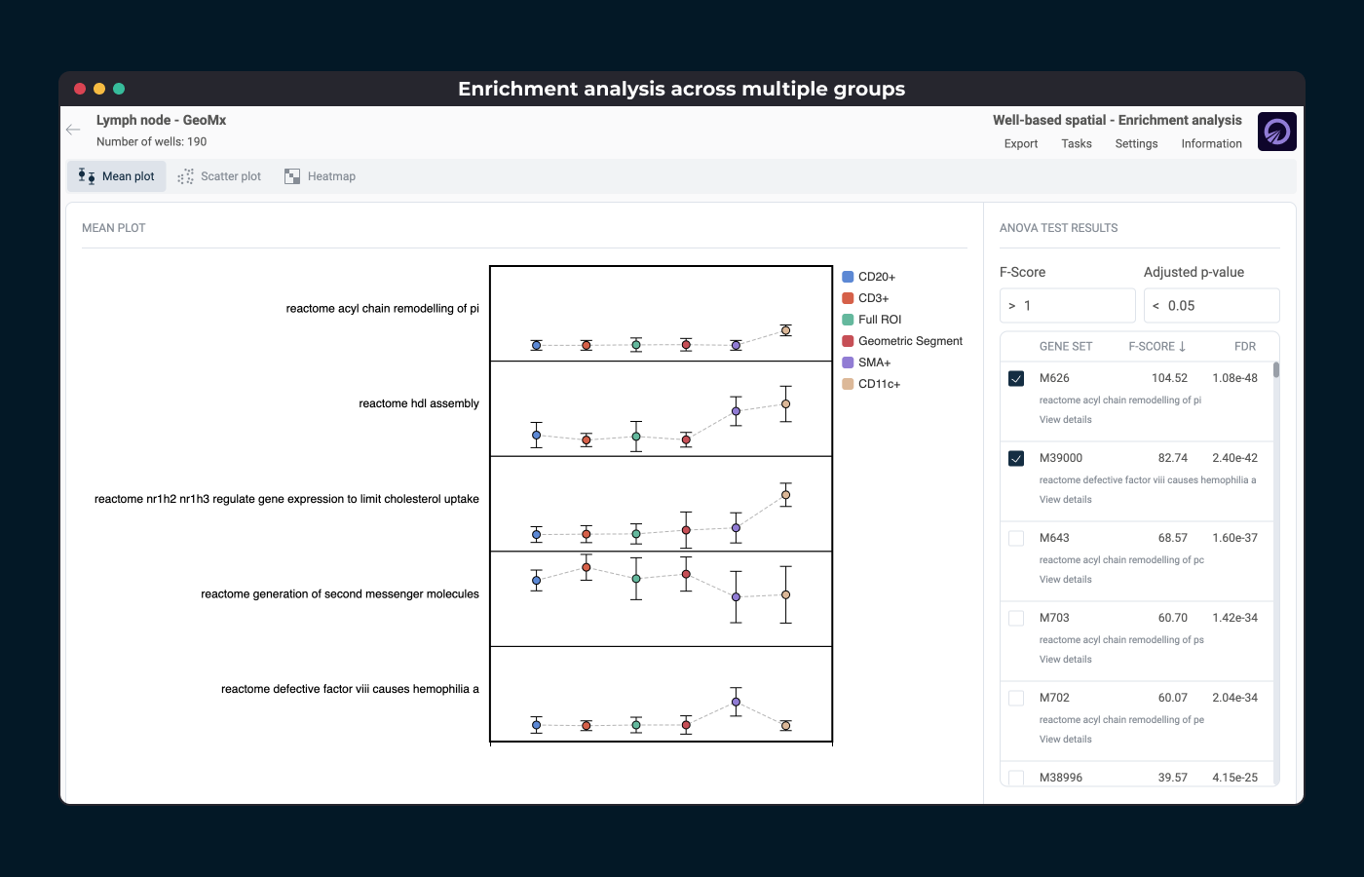View details for M626 gene set
The image size is (1364, 877).
(x=1065, y=420)
